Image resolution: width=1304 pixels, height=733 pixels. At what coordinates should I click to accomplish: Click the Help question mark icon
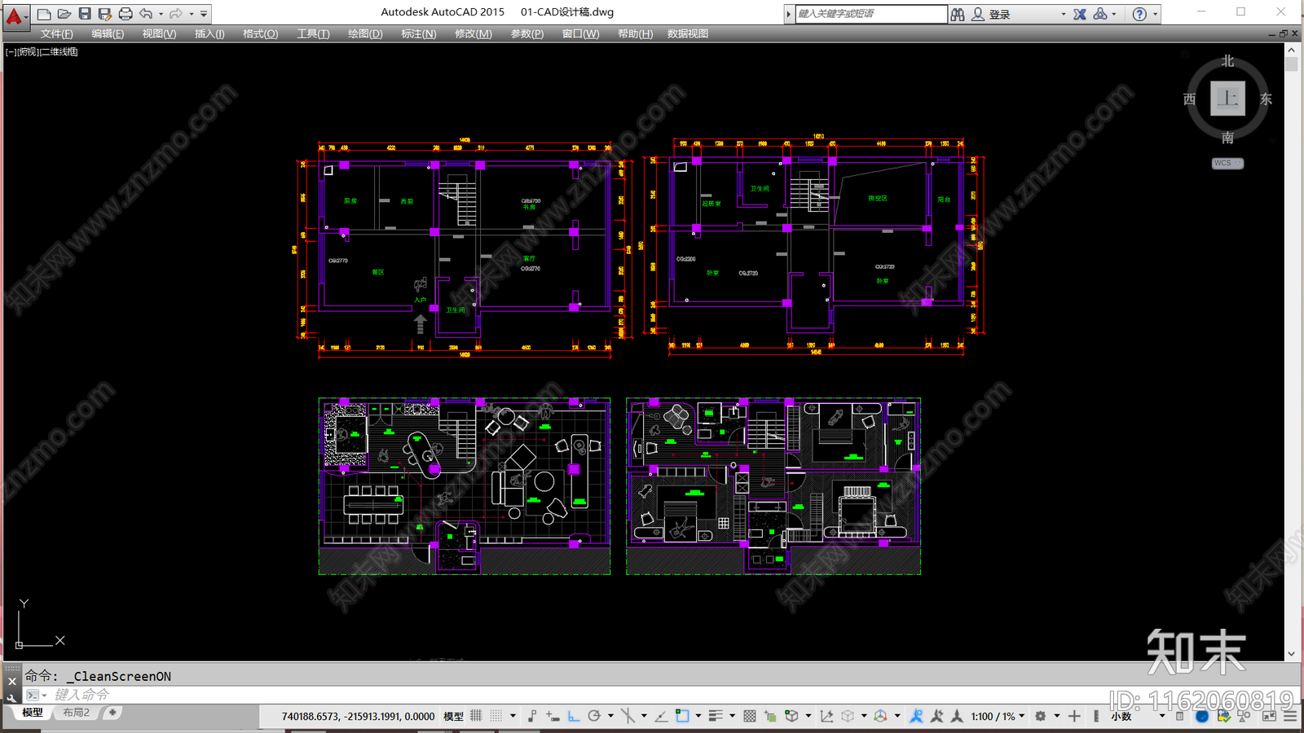(x=1139, y=14)
